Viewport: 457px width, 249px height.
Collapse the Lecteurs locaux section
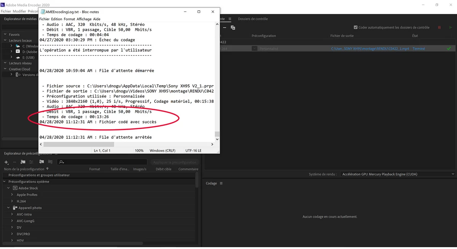point(5,40)
